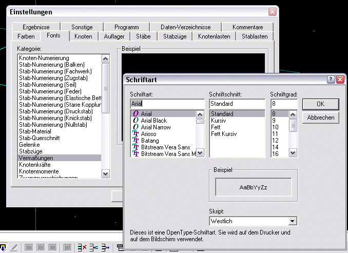
Task: Switch to the Ergebnisse tab
Action: (x=36, y=27)
